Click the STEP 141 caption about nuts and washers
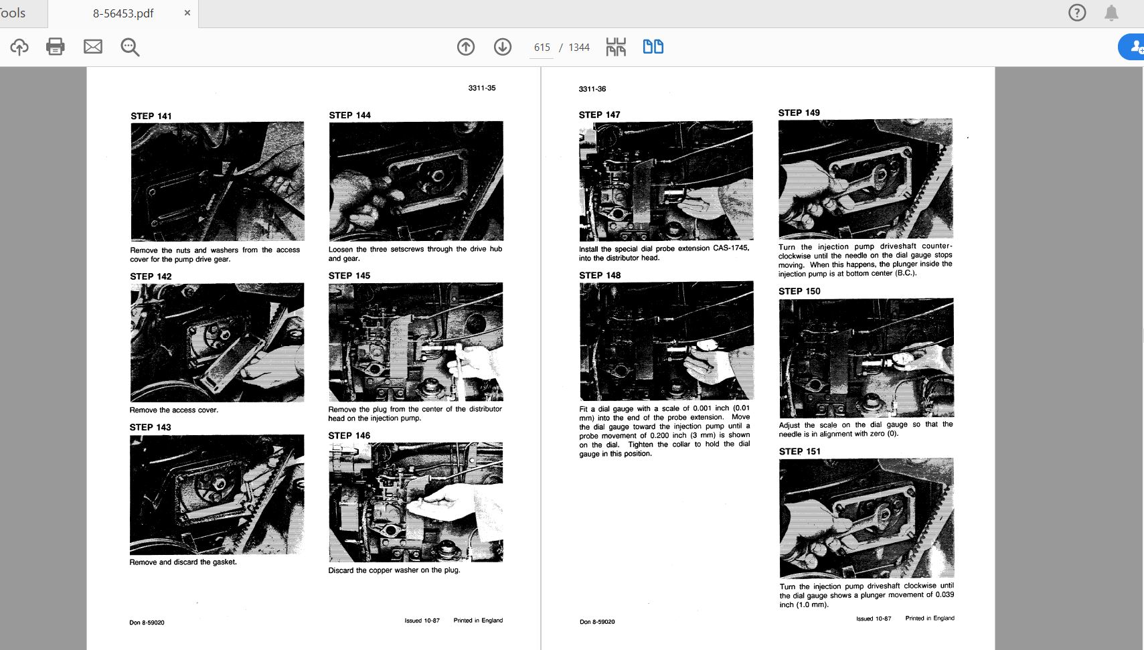Image resolution: width=1144 pixels, height=650 pixels. click(x=215, y=254)
